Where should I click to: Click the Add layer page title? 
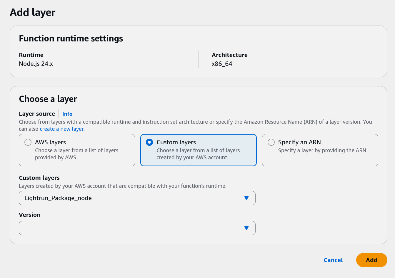(33, 12)
